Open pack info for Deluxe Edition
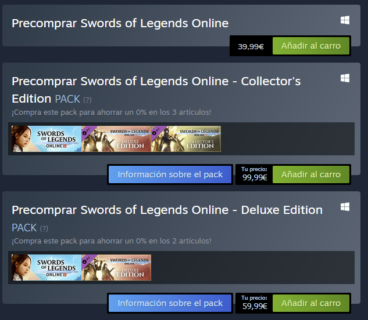Viewport: 368px width, 320px height. point(170,303)
